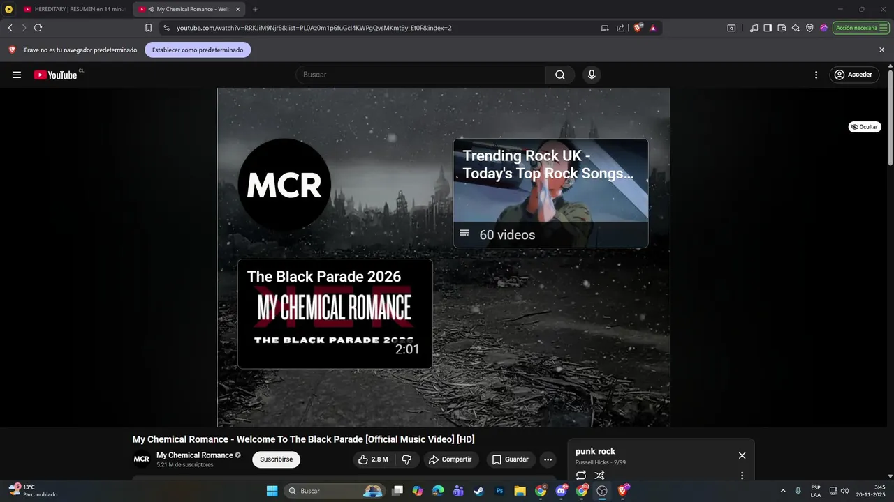The image size is (894, 502).
Task: Go back with the browser back arrow
Action: click(x=10, y=28)
